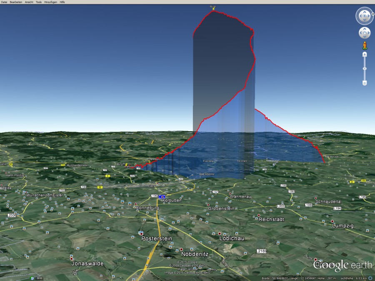
Task: Click the placemark icon beside Lumpzig
Action: click(332, 221)
